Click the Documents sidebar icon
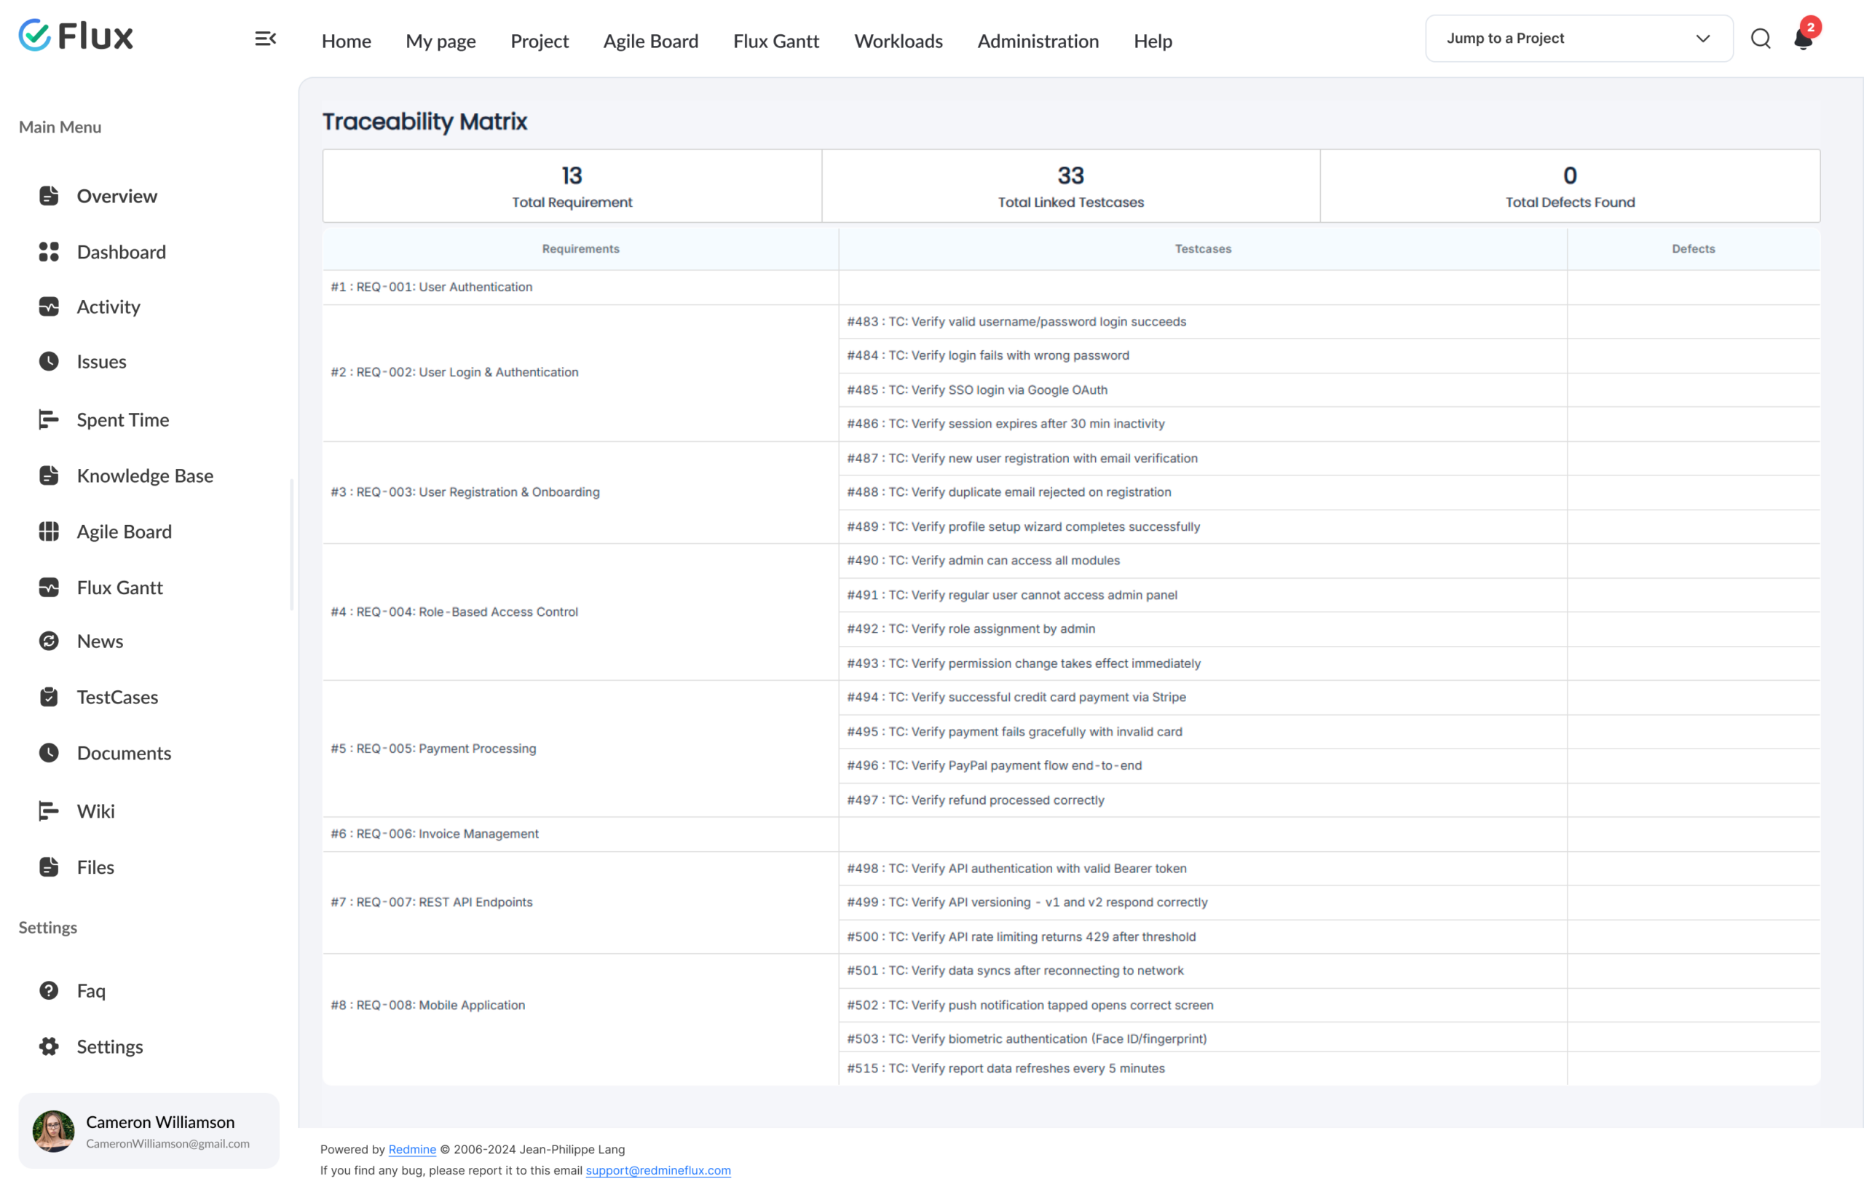This screenshot has height=1192, width=1864. [x=49, y=752]
